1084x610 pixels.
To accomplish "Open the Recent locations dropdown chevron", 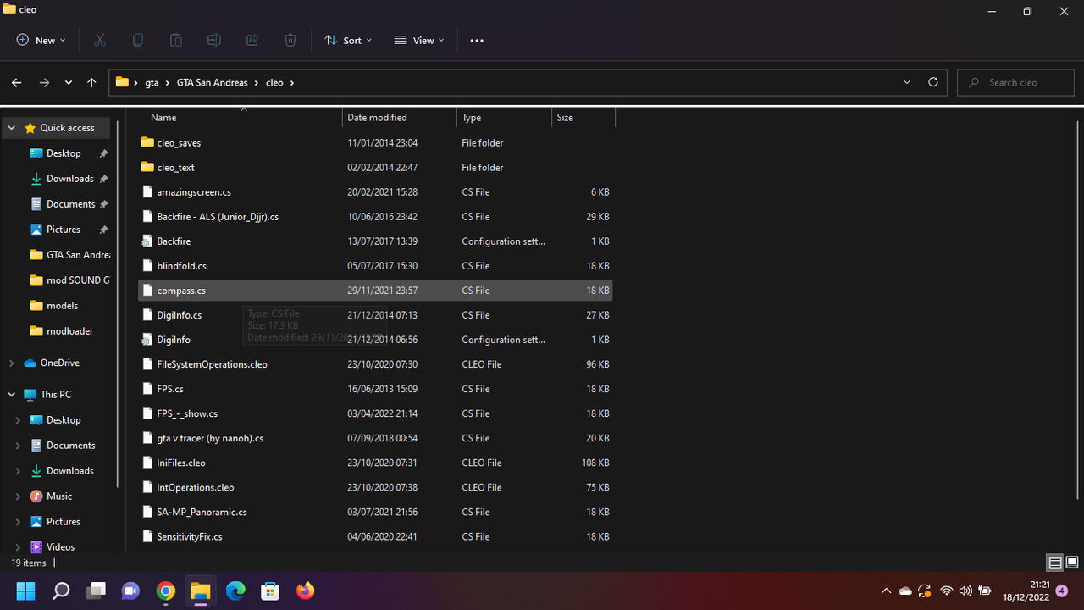I will click(68, 82).
